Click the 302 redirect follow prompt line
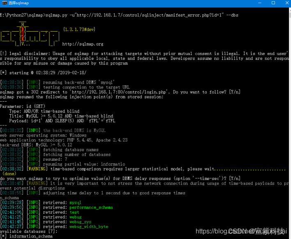This screenshot has width=291, height=239. click(120, 92)
